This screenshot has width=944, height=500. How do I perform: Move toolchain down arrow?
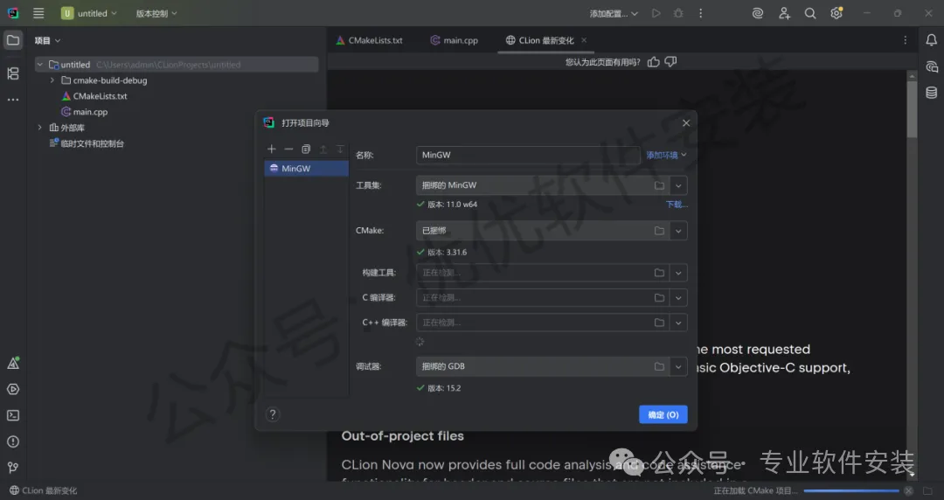(340, 149)
